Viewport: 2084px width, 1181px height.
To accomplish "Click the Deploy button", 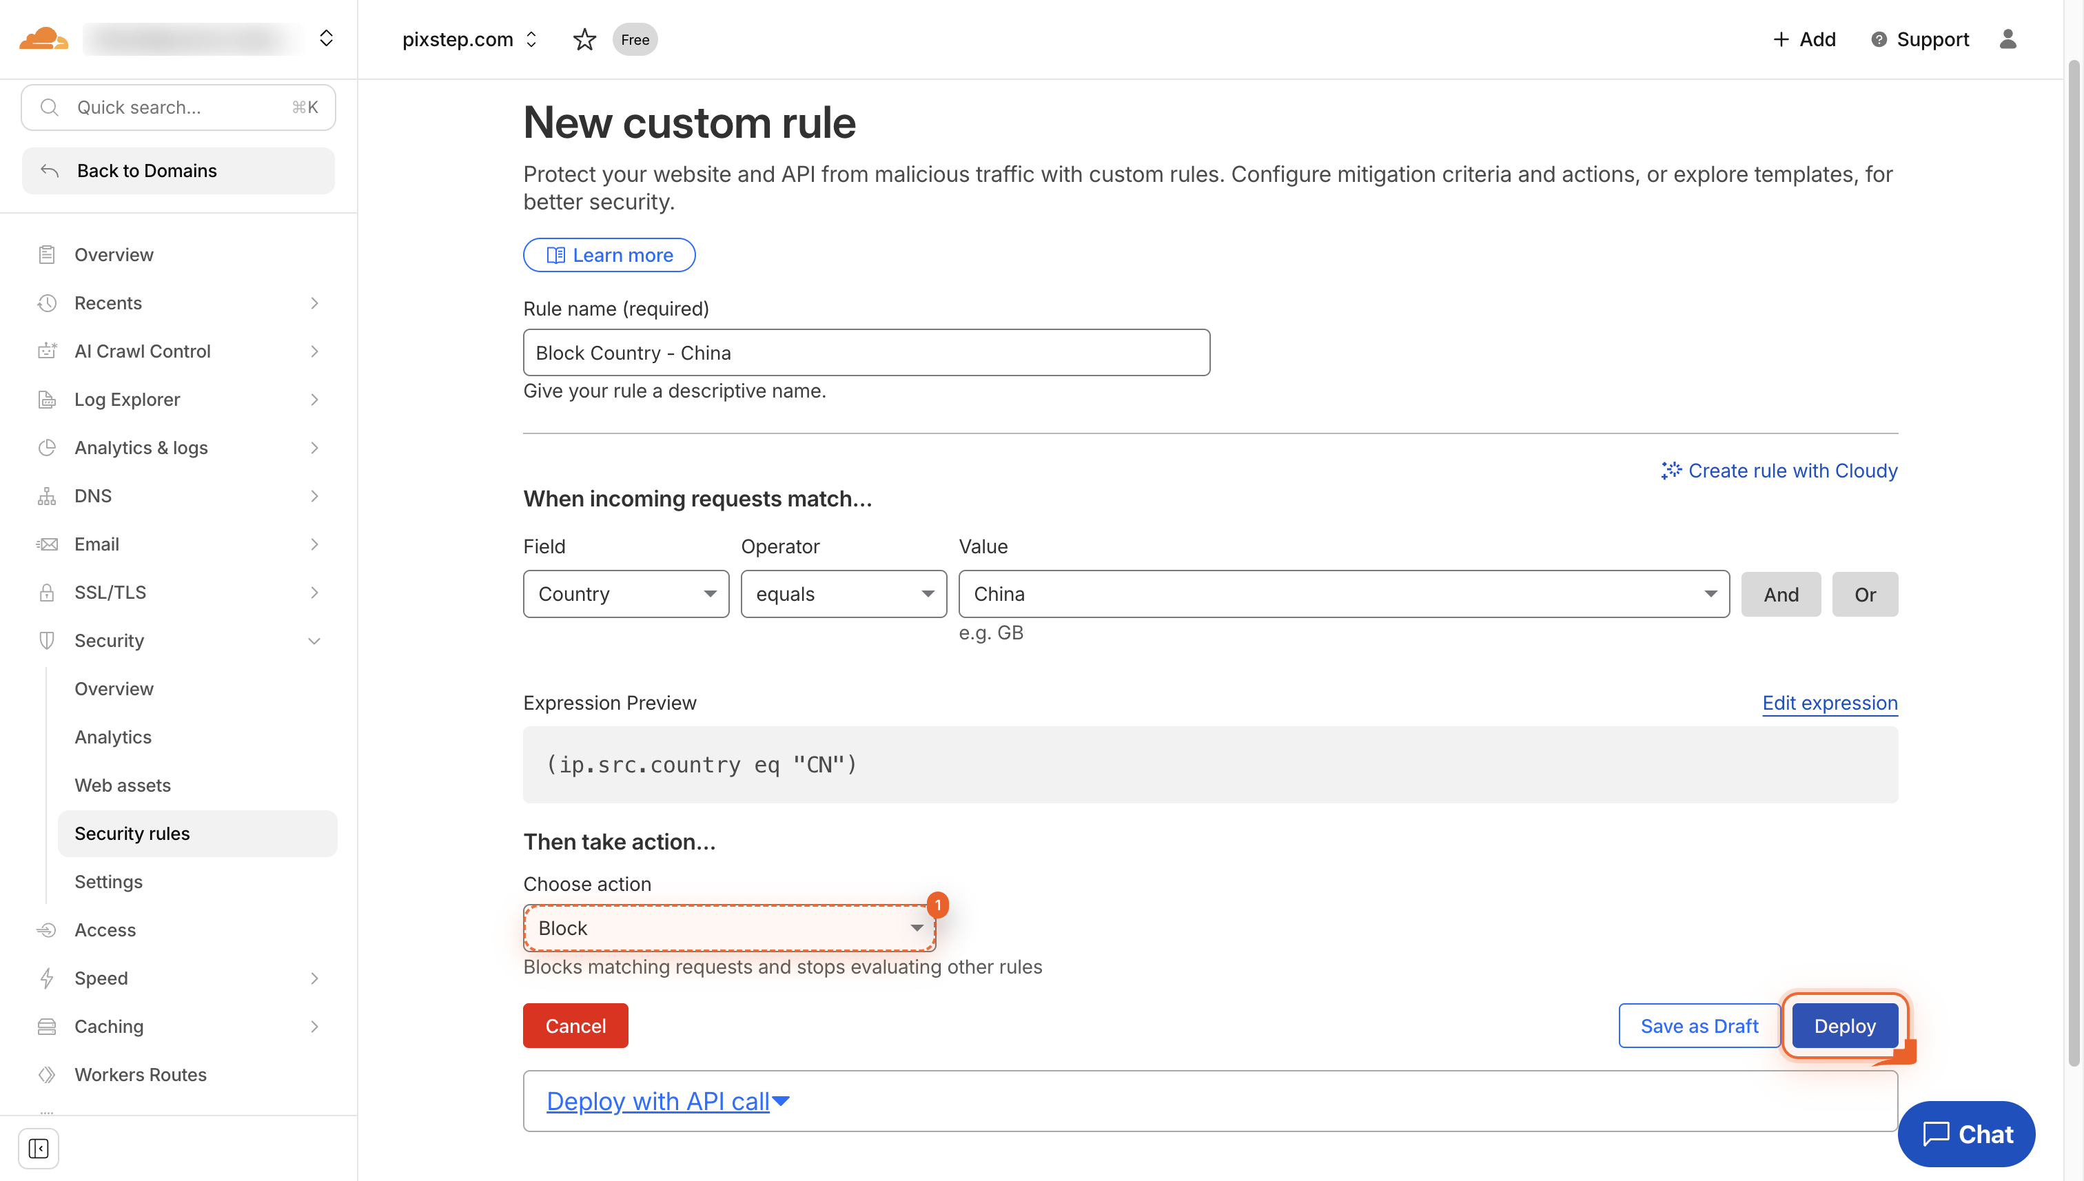I will [1845, 1025].
